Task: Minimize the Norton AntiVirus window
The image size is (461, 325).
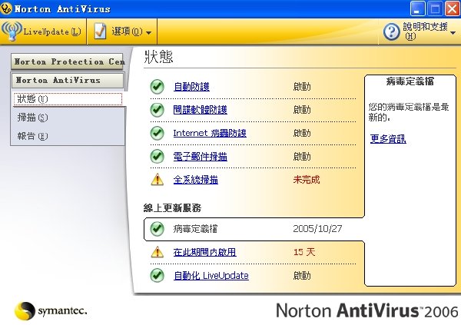Action: point(417,8)
